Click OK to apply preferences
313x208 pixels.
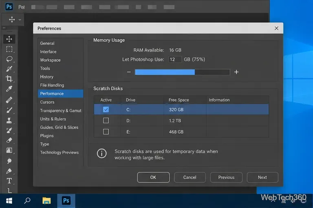coord(153,177)
